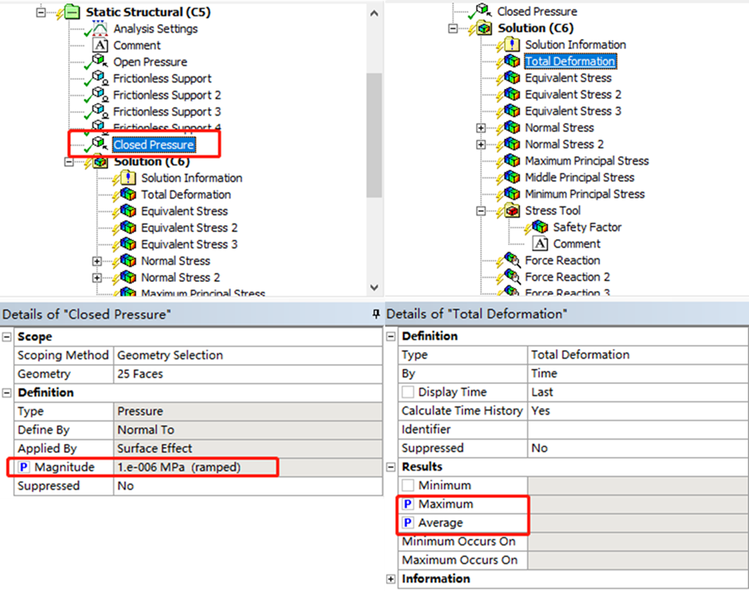Select Frictionless Support 2 in the tree
749x591 pixels.
click(x=166, y=95)
